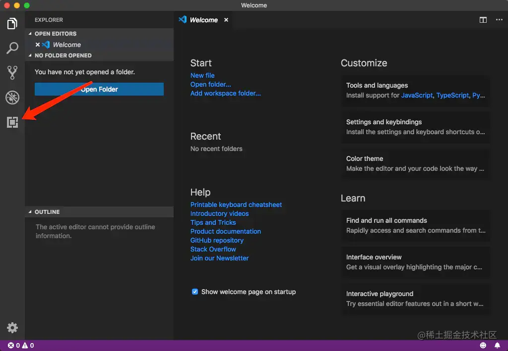Split the editor with the layout icon
The width and height of the screenshot is (508, 351).
coord(483,20)
